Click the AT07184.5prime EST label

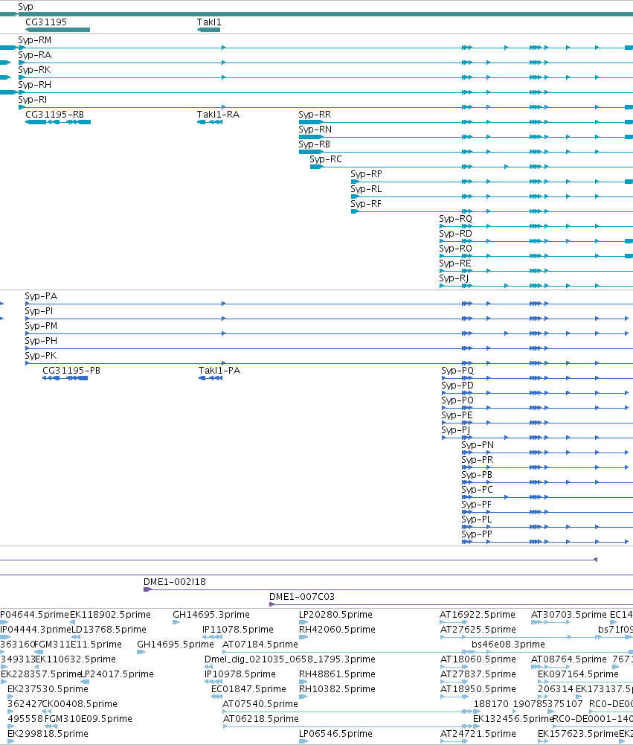(260, 645)
